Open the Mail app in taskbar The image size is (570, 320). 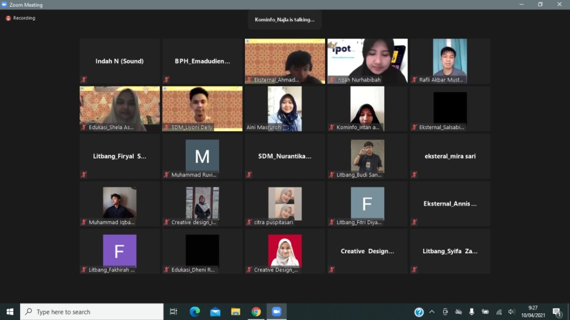coord(215,312)
